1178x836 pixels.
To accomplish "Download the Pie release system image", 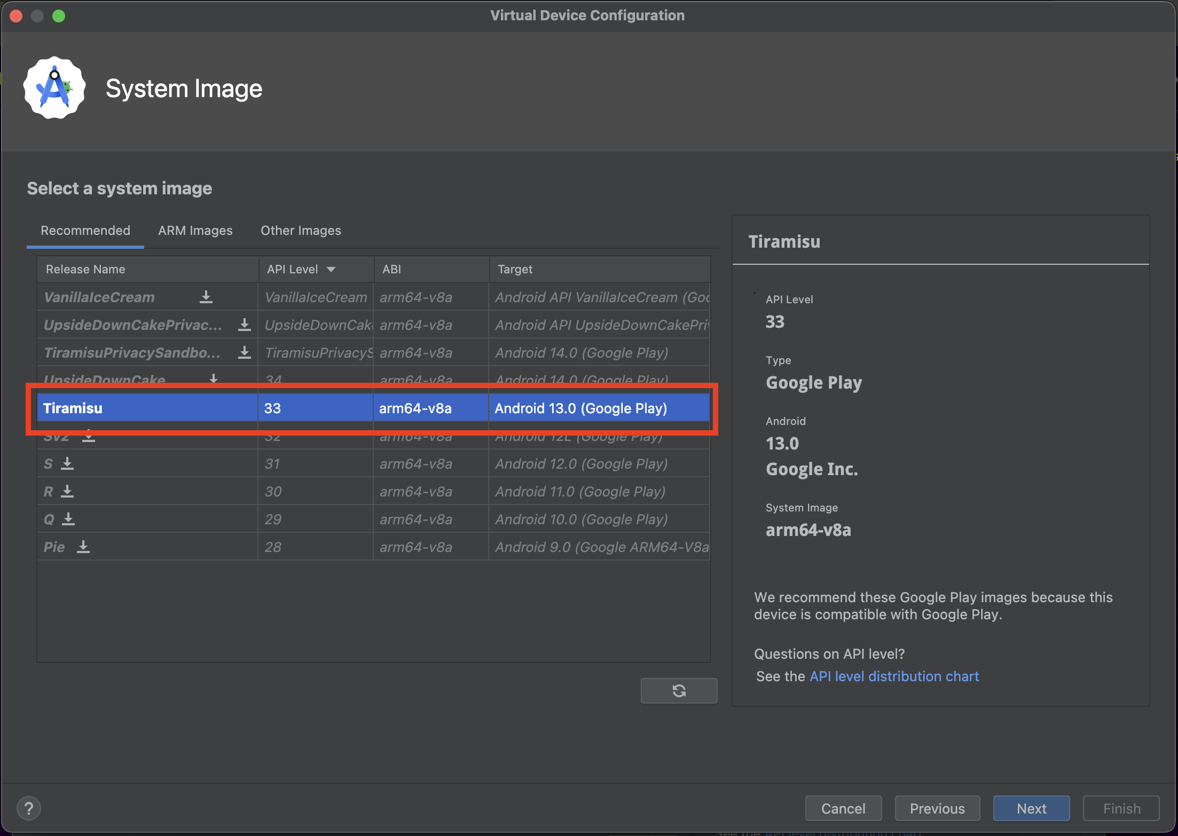I will pyautogui.click(x=84, y=546).
